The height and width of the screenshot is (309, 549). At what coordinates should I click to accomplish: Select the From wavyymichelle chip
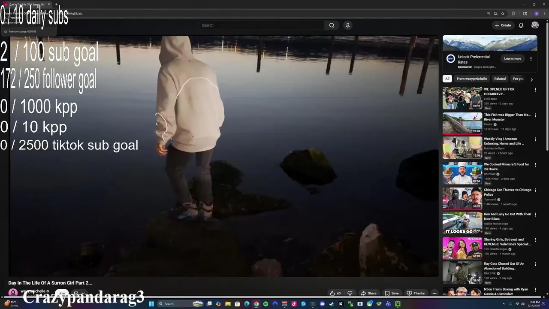click(471, 79)
